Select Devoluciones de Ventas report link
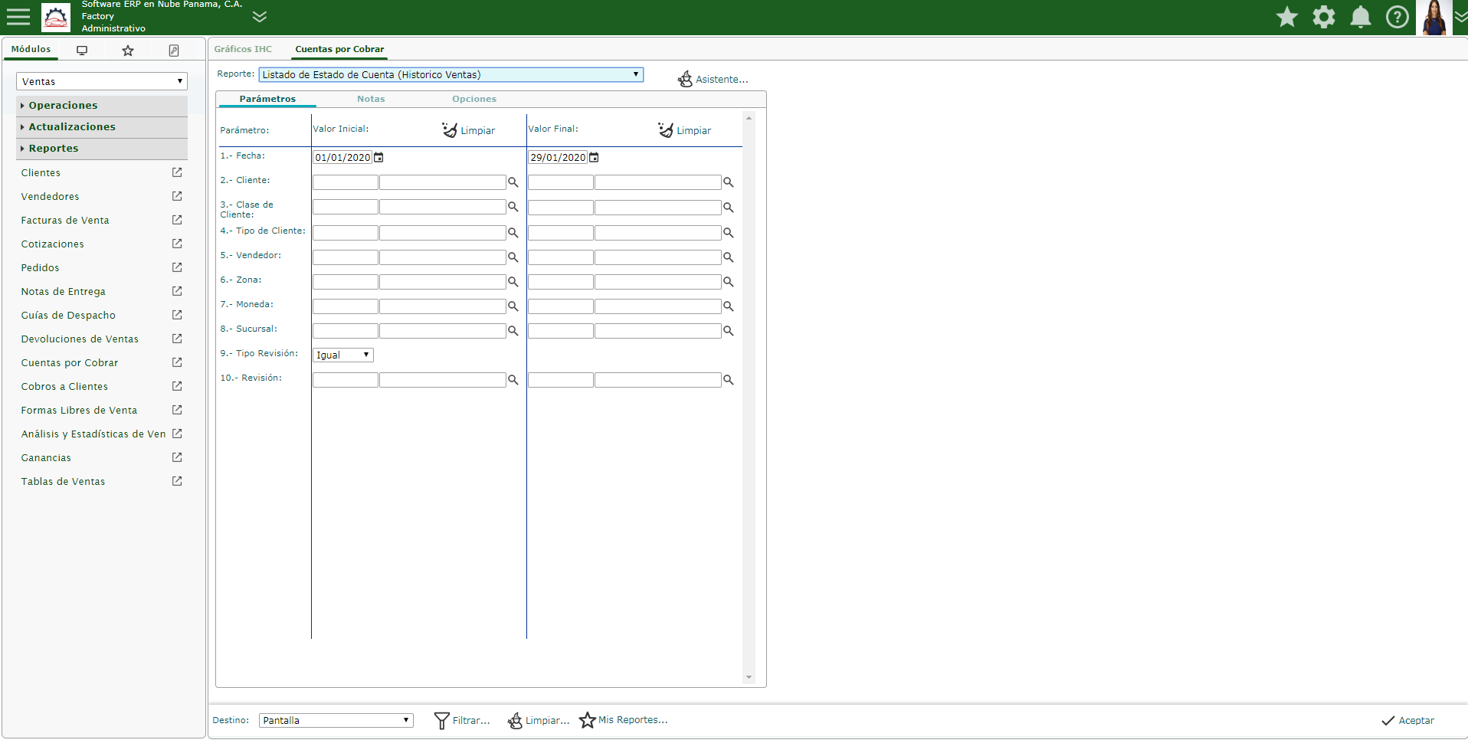1468x740 pixels. click(80, 339)
